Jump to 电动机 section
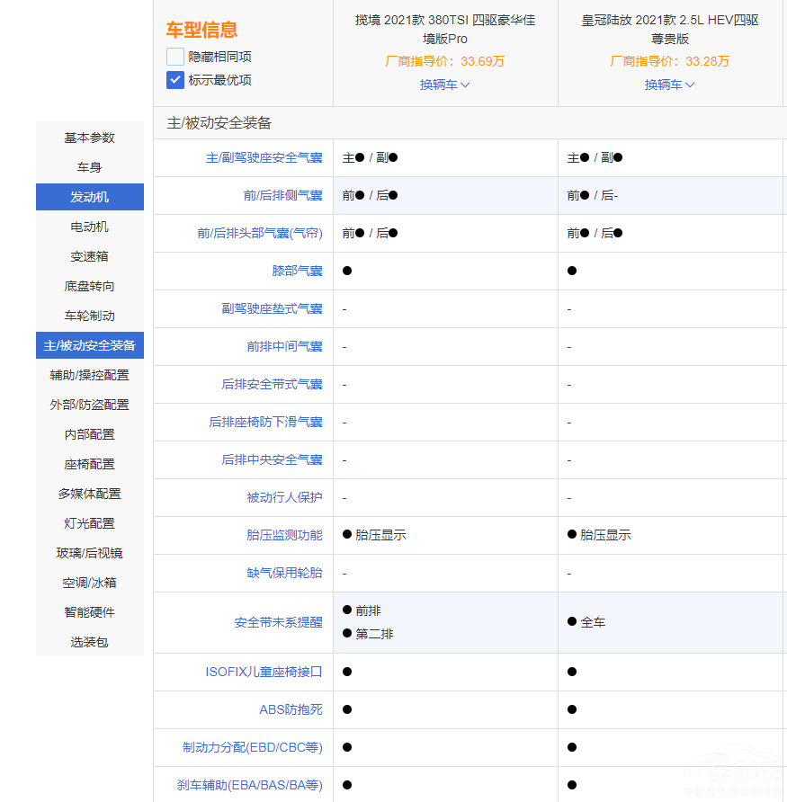This screenshot has height=802, width=787. 90,227
